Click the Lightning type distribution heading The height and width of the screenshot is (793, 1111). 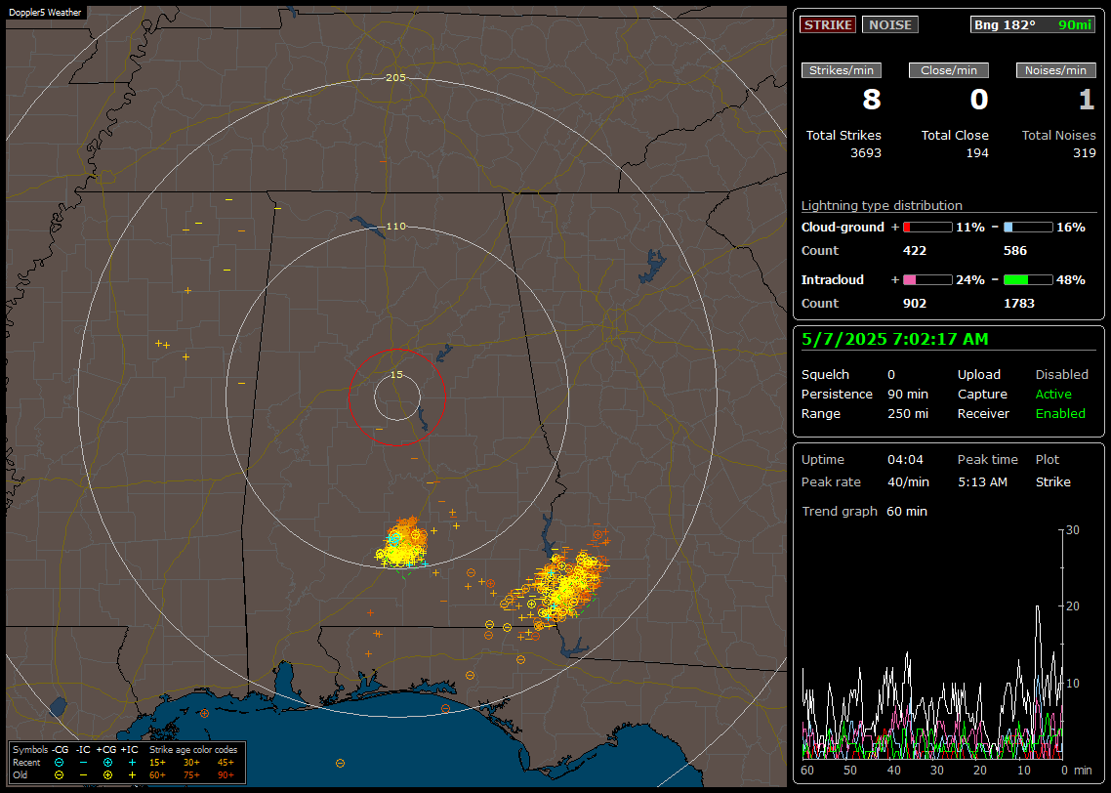tap(882, 205)
